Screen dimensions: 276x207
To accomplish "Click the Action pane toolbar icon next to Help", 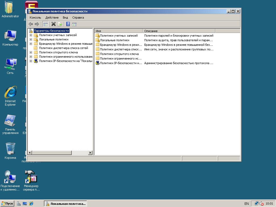I will point(74,24).
